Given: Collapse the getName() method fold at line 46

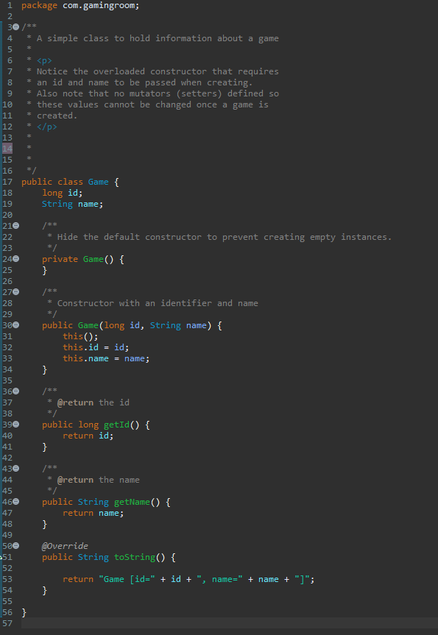Looking at the screenshot, I should (x=16, y=502).
